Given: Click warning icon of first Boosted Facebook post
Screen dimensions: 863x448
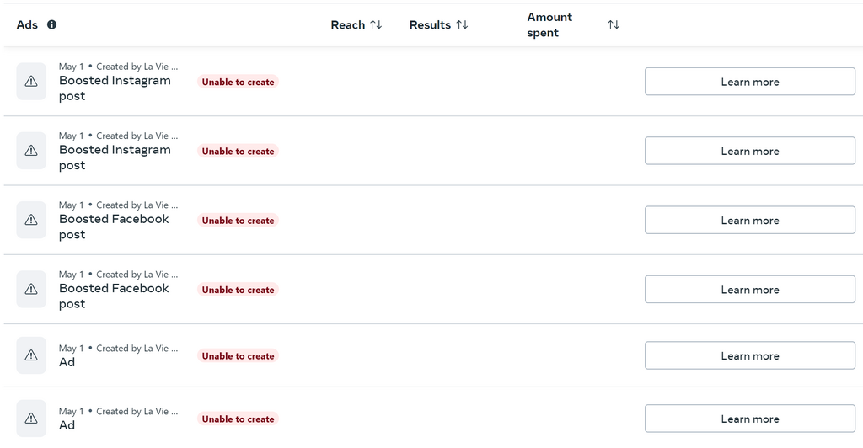Looking at the screenshot, I should tap(31, 220).
